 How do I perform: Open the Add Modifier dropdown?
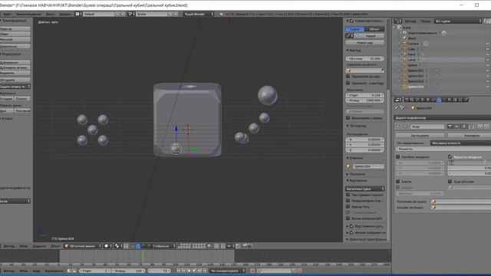point(442,117)
